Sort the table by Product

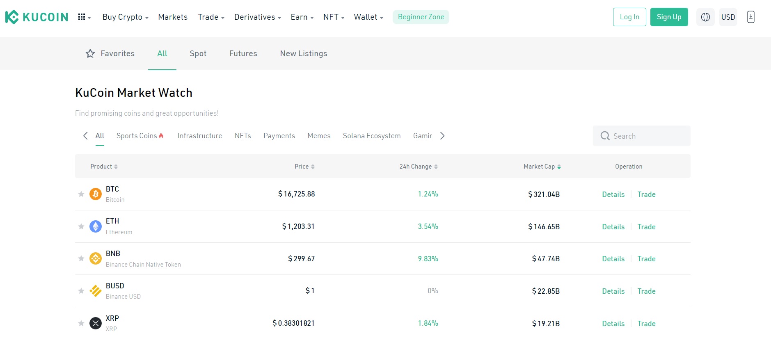104,167
